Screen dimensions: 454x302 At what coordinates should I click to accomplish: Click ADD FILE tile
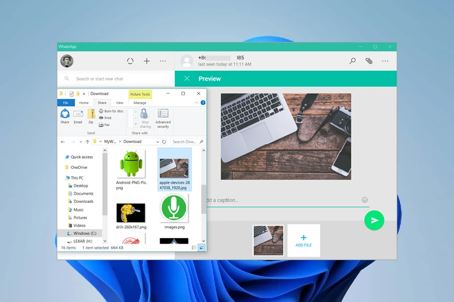point(304,240)
